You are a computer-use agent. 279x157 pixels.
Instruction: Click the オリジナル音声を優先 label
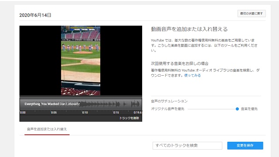(167, 109)
